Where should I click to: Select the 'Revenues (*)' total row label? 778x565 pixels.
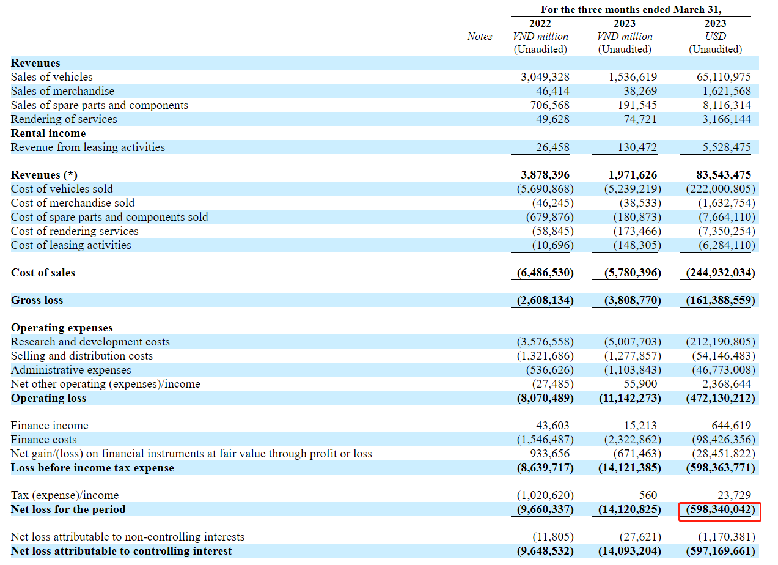point(44,175)
